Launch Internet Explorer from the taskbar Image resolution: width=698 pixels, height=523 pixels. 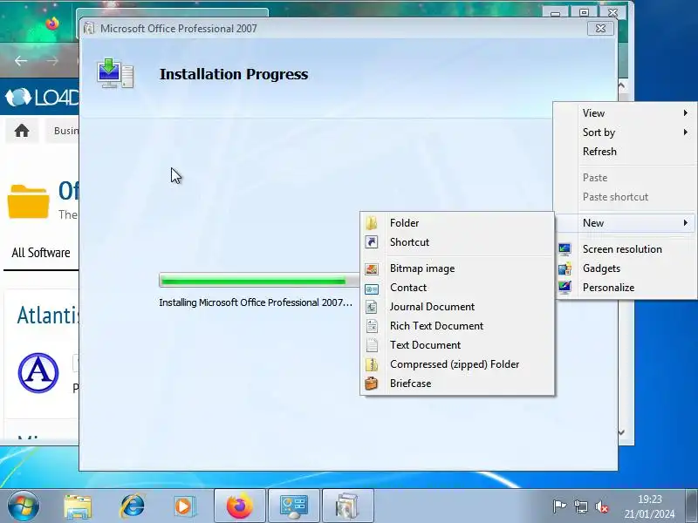click(x=132, y=506)
